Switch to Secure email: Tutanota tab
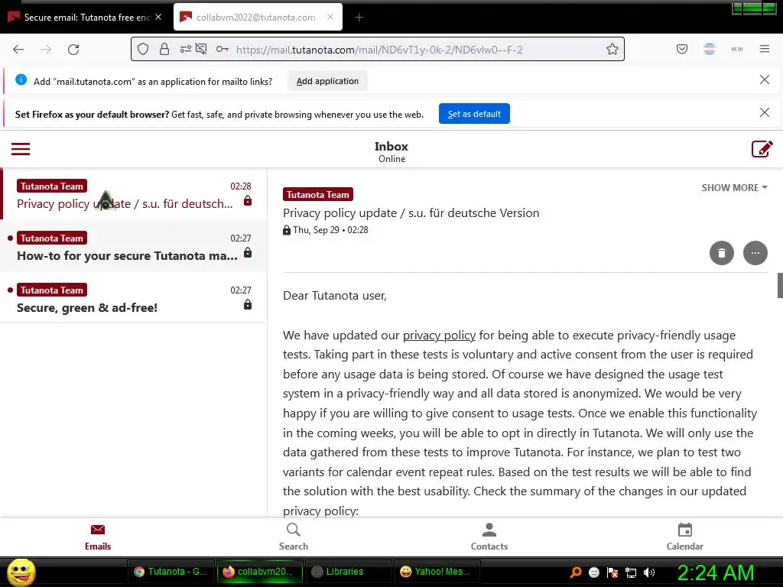The image size is (783, 587). (x=84, y=17)
